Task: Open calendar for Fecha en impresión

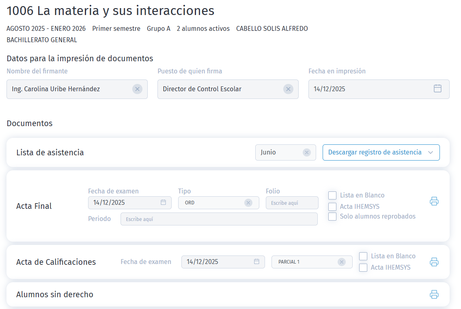Action: [x=437, y=88]
